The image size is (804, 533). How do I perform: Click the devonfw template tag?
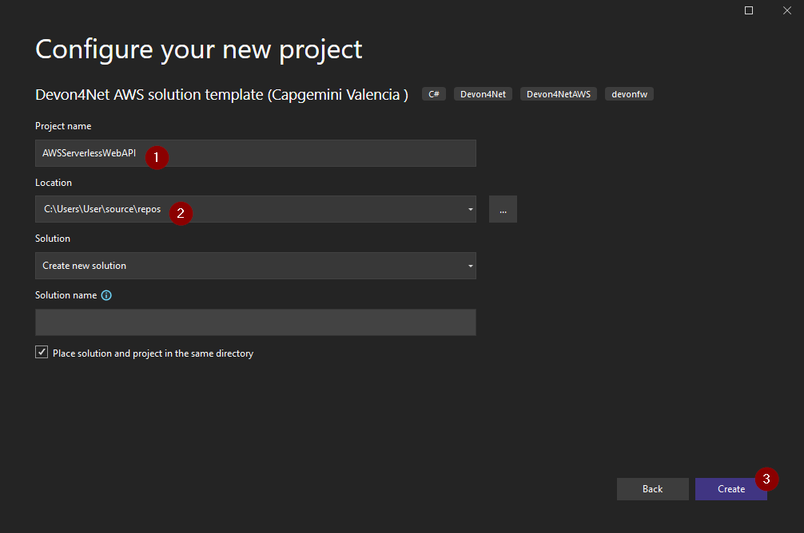coord(629,93)
